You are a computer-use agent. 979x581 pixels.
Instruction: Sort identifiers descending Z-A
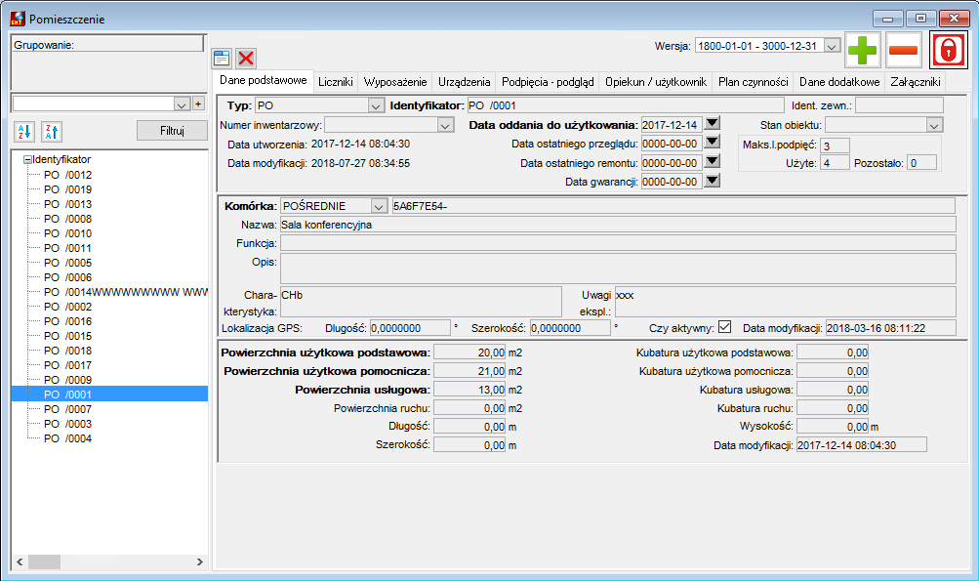coord(51,131)
